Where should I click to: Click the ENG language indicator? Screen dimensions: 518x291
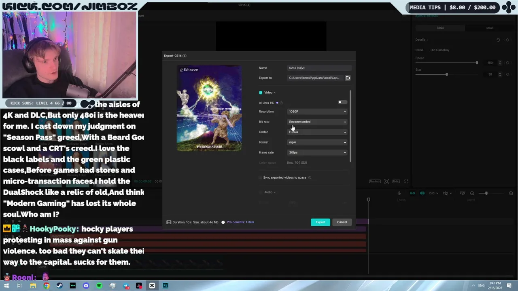tap(482, 286)
